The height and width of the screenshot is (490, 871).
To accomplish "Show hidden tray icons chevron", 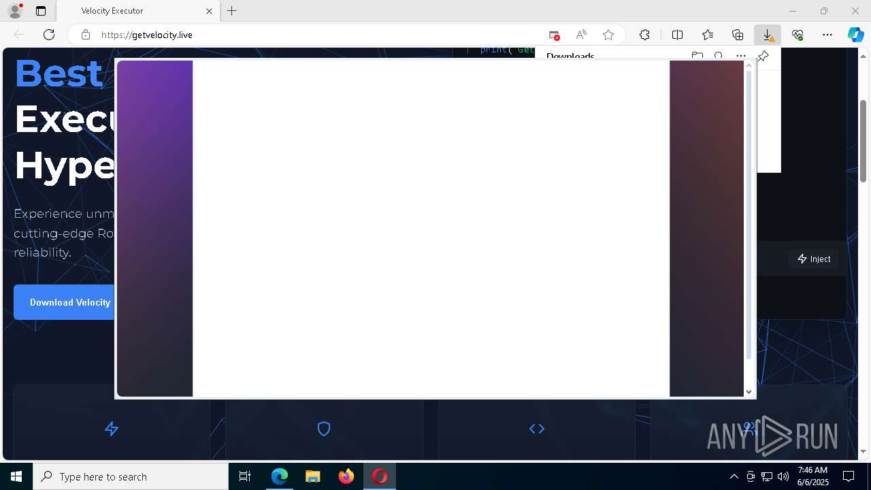I will point(734,476).
